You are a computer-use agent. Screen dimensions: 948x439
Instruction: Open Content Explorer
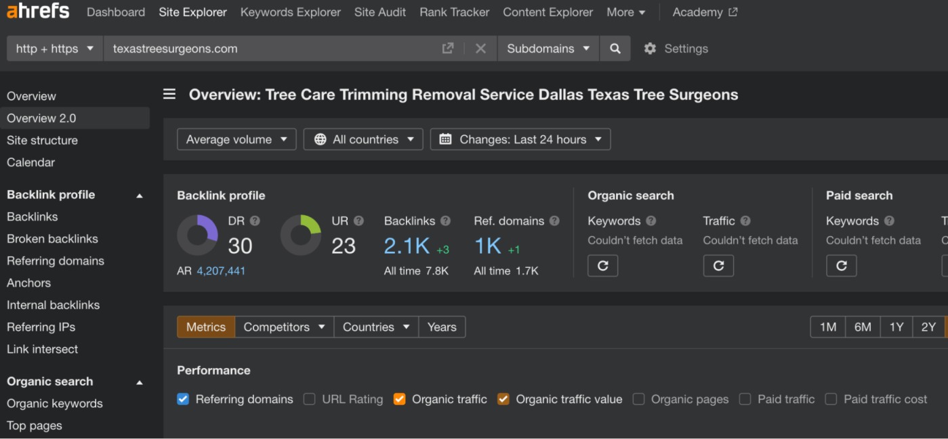(548, 12)
